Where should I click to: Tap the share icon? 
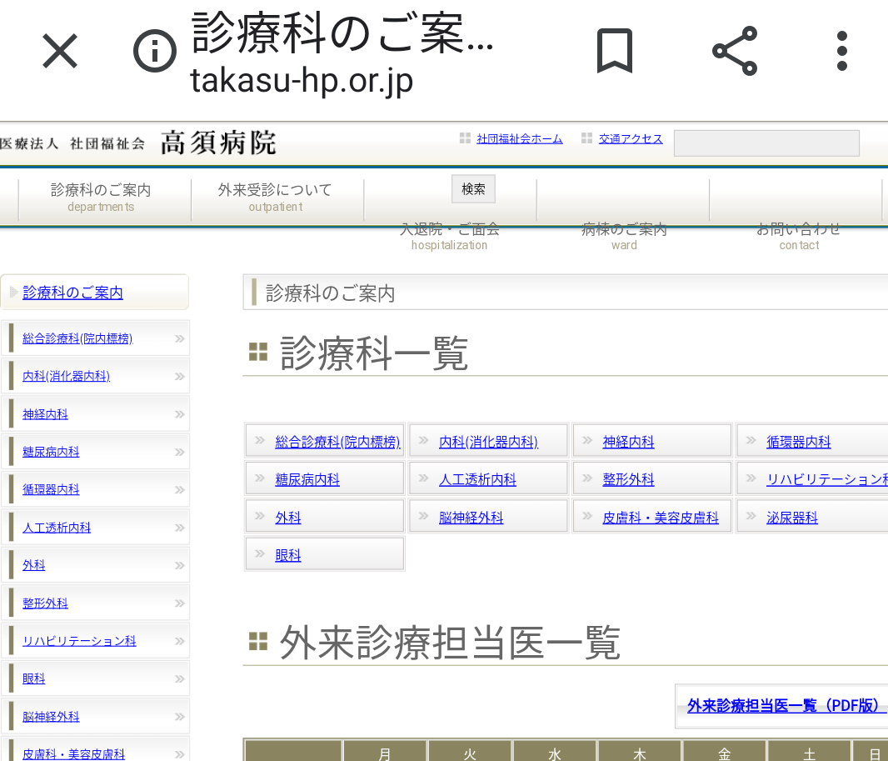735,51
